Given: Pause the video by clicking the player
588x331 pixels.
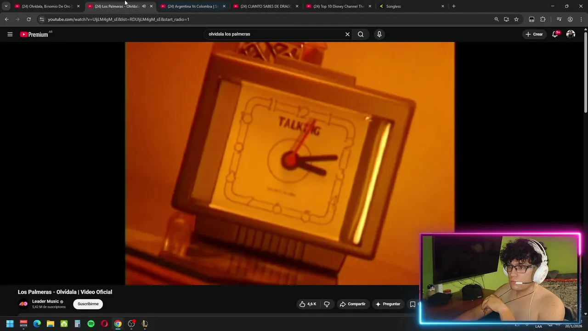Looking at the screenshot, I should click(x=290, y=163).
